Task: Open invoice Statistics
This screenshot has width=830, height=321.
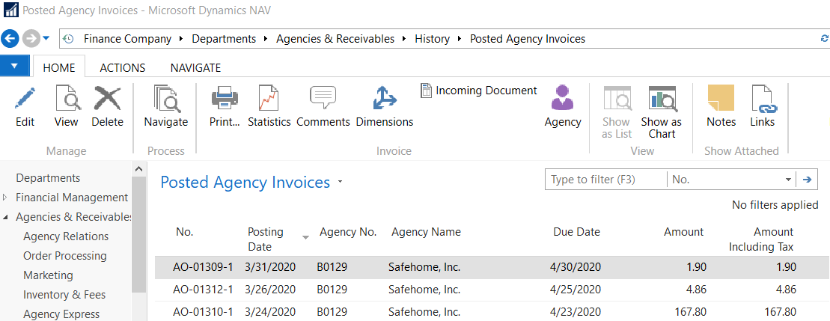Action: coord(269,100)
